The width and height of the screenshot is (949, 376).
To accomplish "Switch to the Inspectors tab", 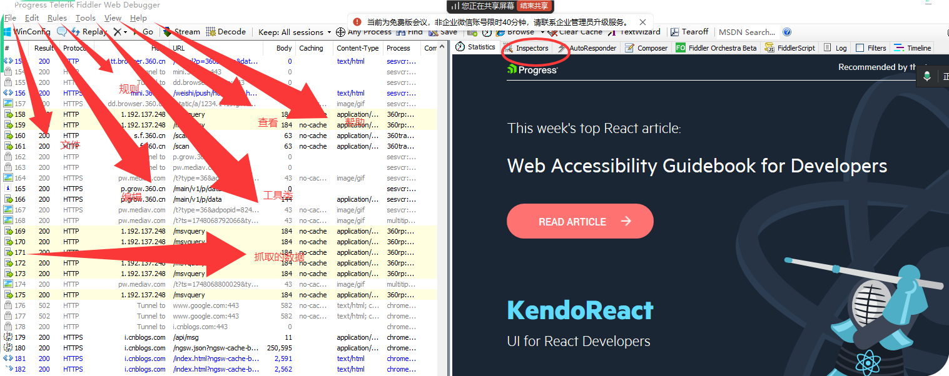I will (527, 48).
